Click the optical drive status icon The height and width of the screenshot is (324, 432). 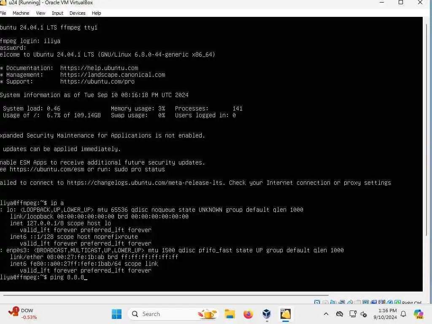(x=325, y=302)
